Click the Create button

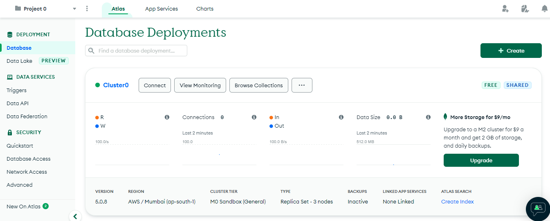(511, 51)
